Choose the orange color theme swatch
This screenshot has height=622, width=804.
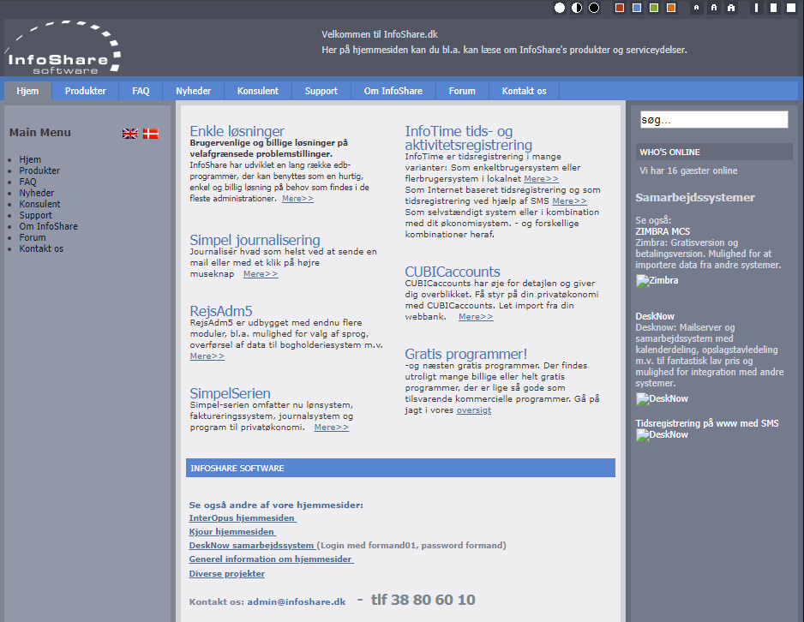point(670,8)
